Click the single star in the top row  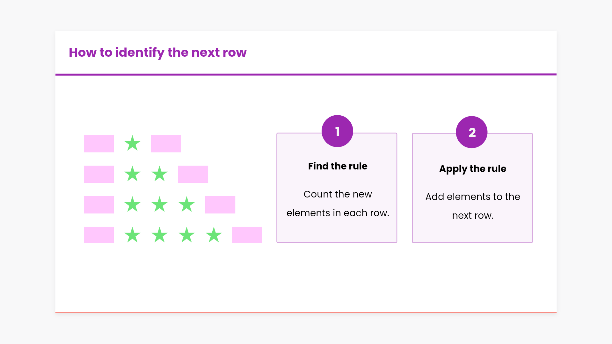pyautogui.click(x=132, y=144)
